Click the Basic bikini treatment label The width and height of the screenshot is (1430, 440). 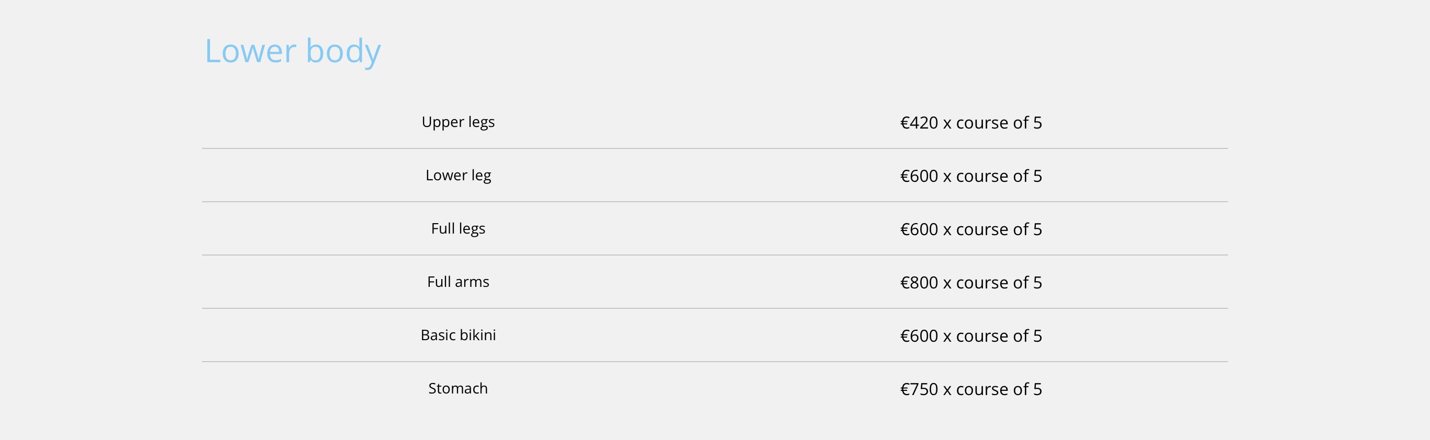(x=458, y=335)
